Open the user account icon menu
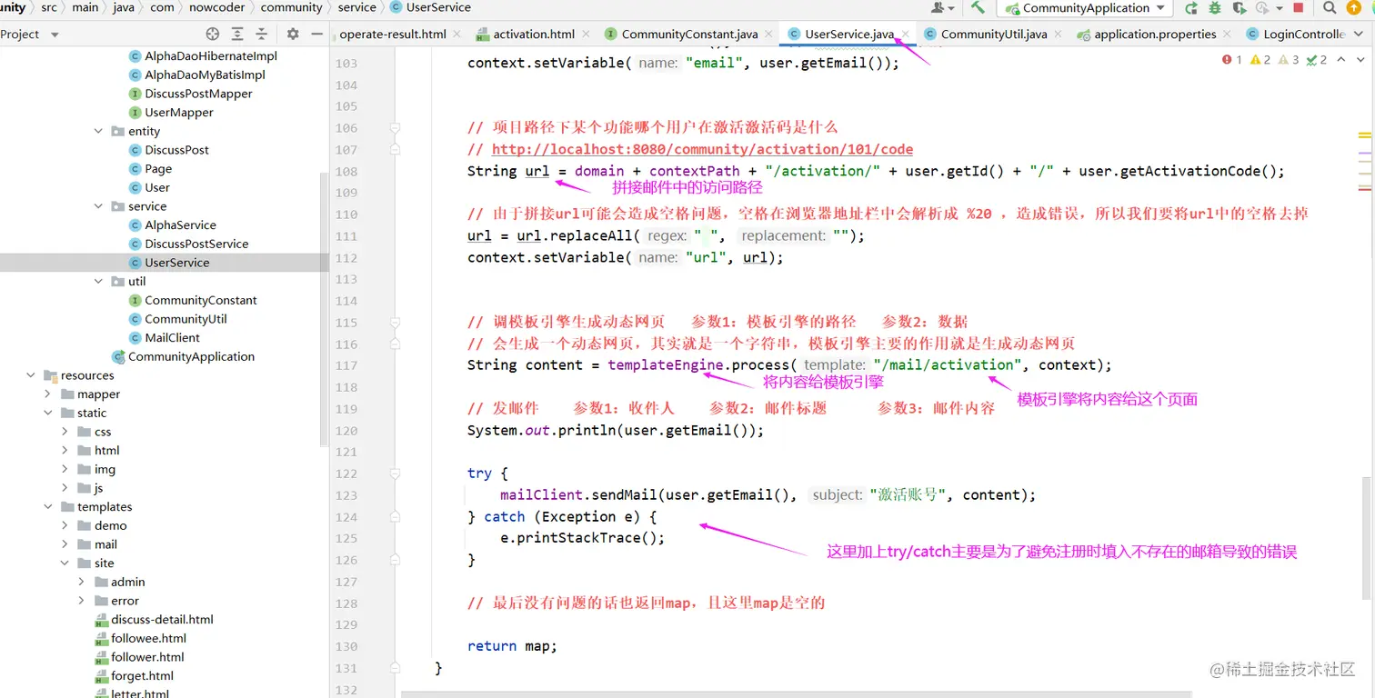1375x698 pixels. (942, 7)
